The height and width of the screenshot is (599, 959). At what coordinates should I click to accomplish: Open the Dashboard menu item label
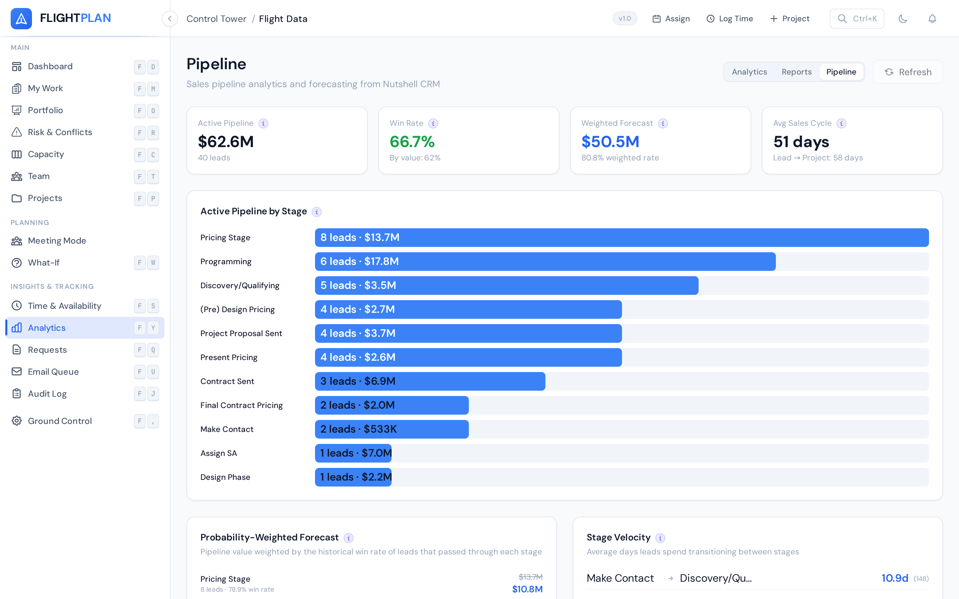50,67
